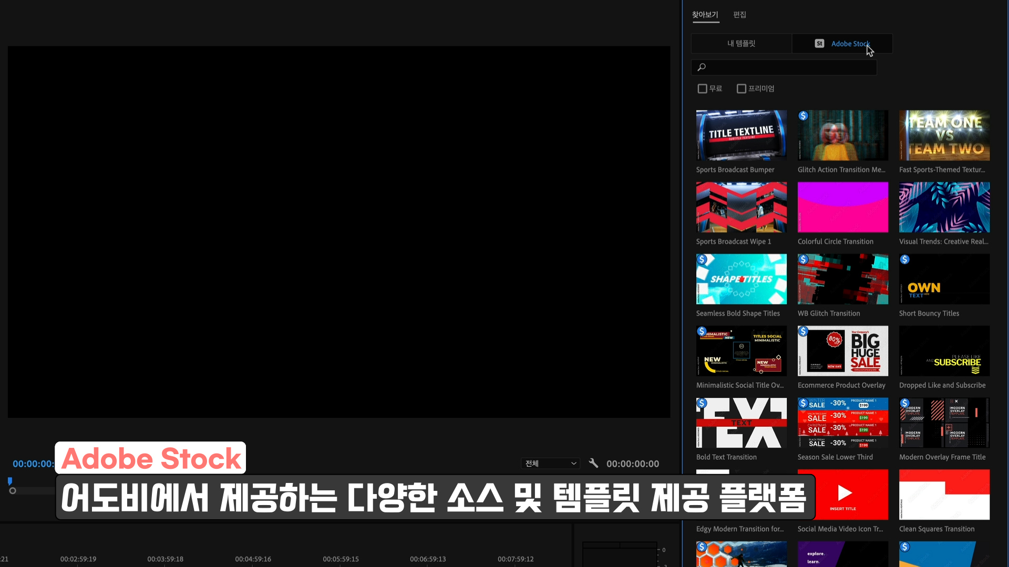This screenshot has width=1009, height=567.
Task: Click premium badge on Glitch Action Transition
Action: (x=803, y=116)
